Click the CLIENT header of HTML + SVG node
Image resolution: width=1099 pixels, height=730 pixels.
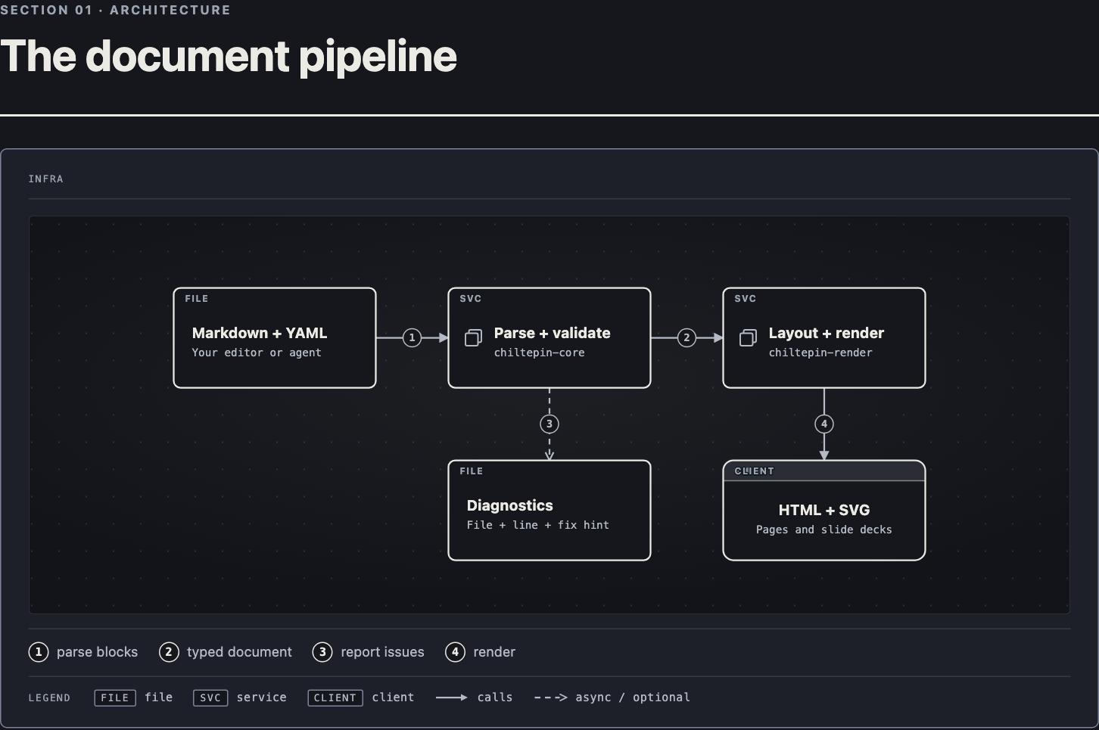tap(824, 471)
